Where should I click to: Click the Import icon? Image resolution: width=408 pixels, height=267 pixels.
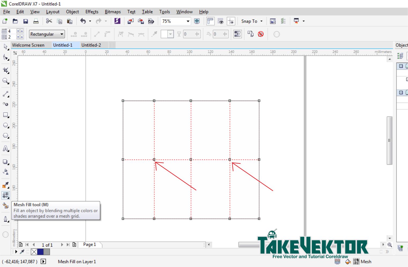[130, 21]
